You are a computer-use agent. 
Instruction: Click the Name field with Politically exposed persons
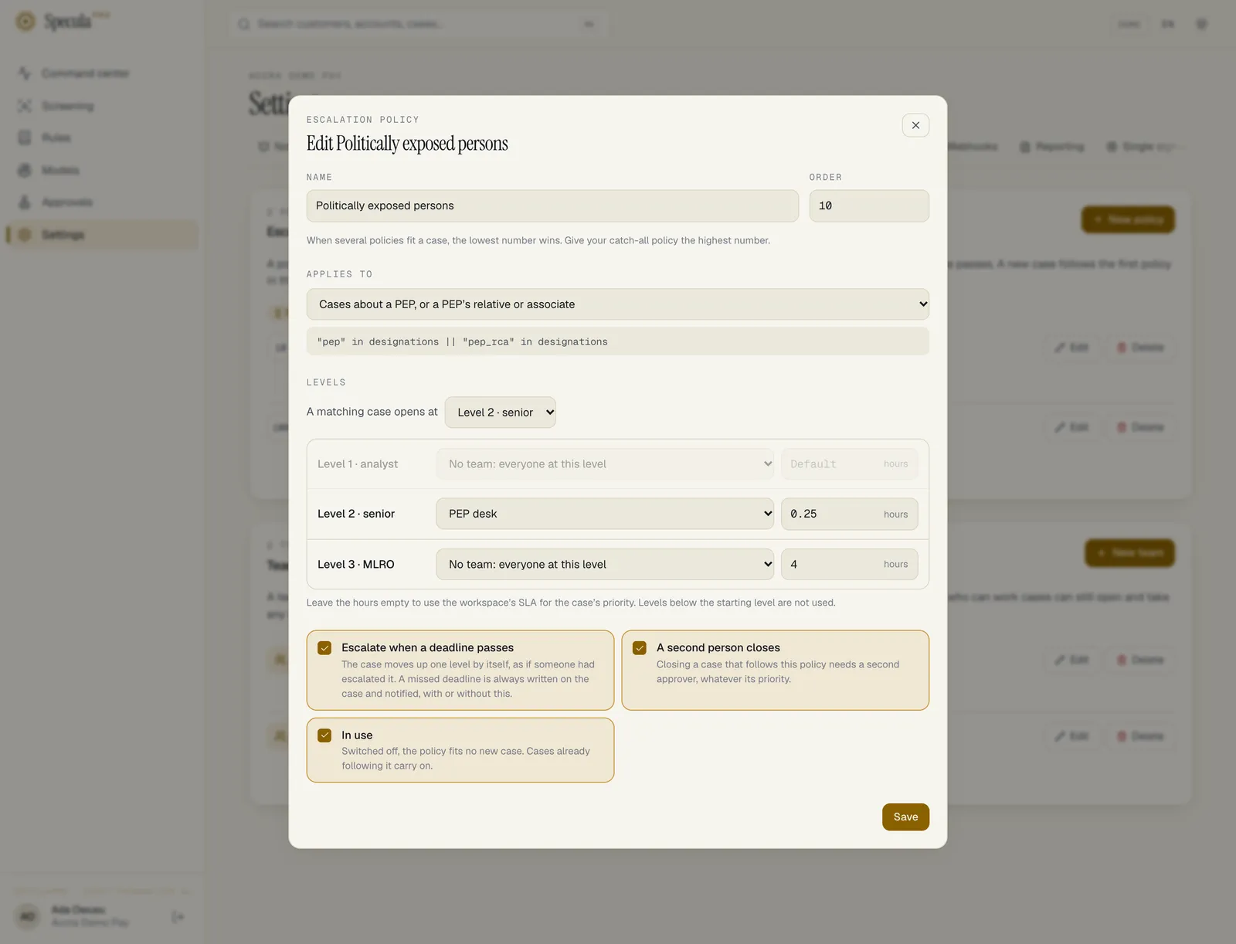click(x=552, y=205)
